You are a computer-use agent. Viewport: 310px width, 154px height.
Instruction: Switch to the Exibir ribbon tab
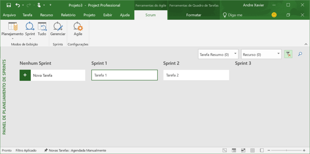108,15
